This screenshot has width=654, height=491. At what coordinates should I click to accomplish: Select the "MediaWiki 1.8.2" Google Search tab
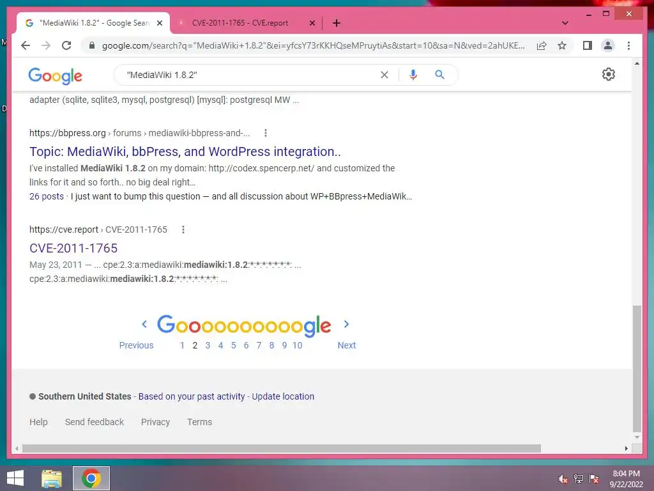pos(94,23)
